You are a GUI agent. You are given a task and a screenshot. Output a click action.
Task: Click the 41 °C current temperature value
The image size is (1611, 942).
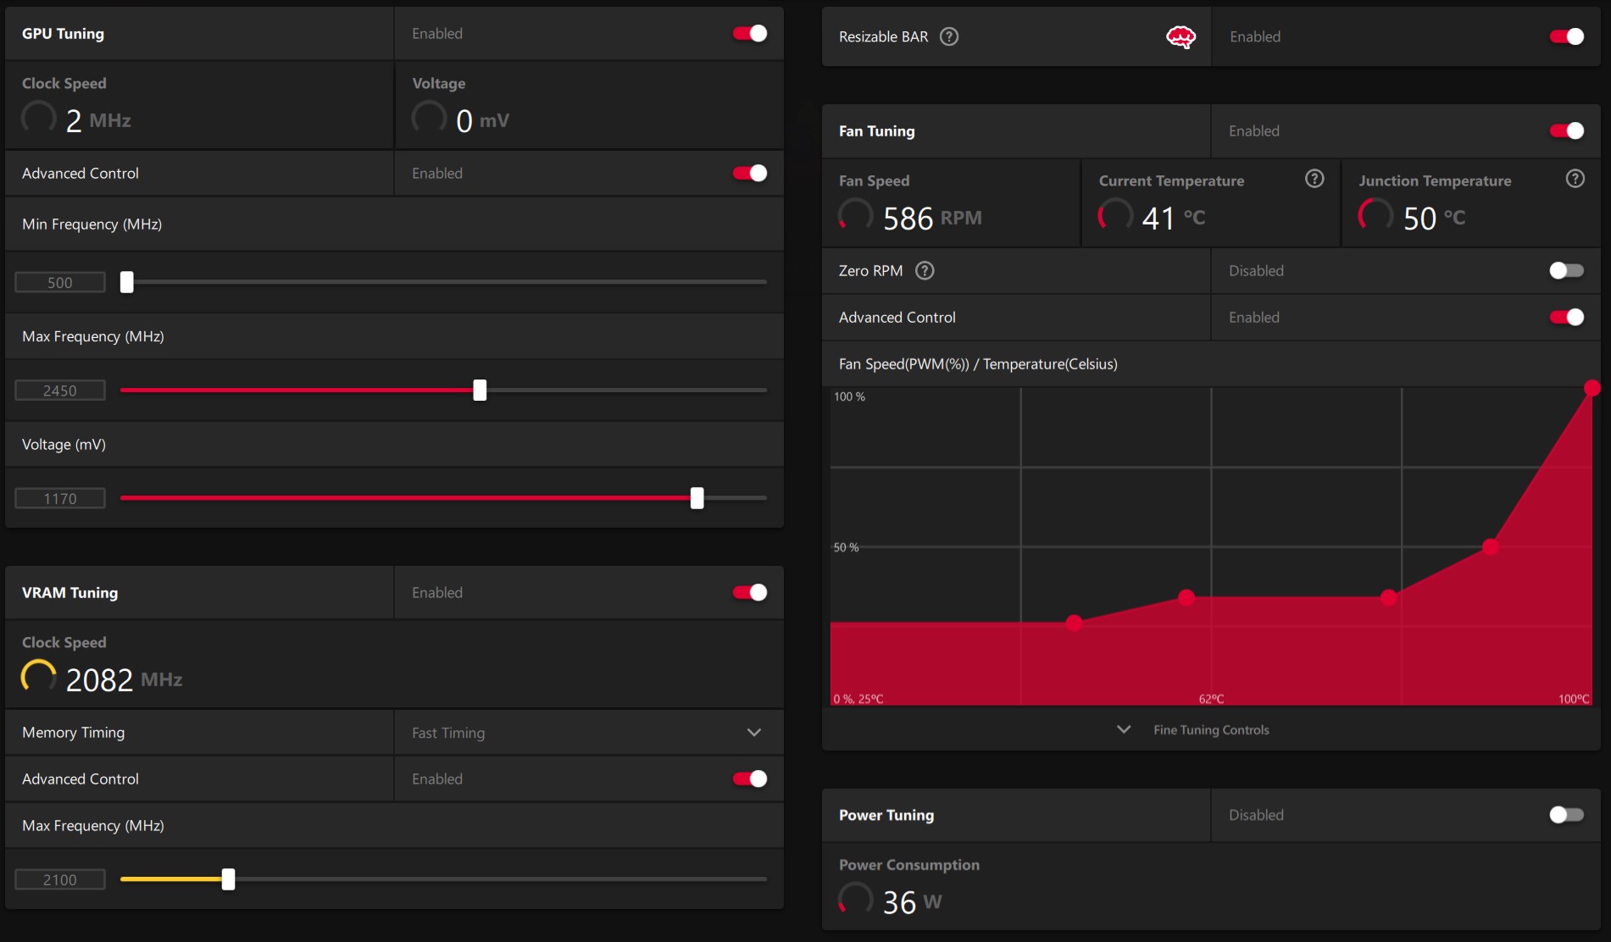pyautogui.click(x=1174, y=219)
